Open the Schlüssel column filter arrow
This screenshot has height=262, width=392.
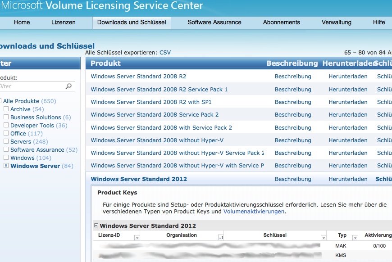pos(324,238)
